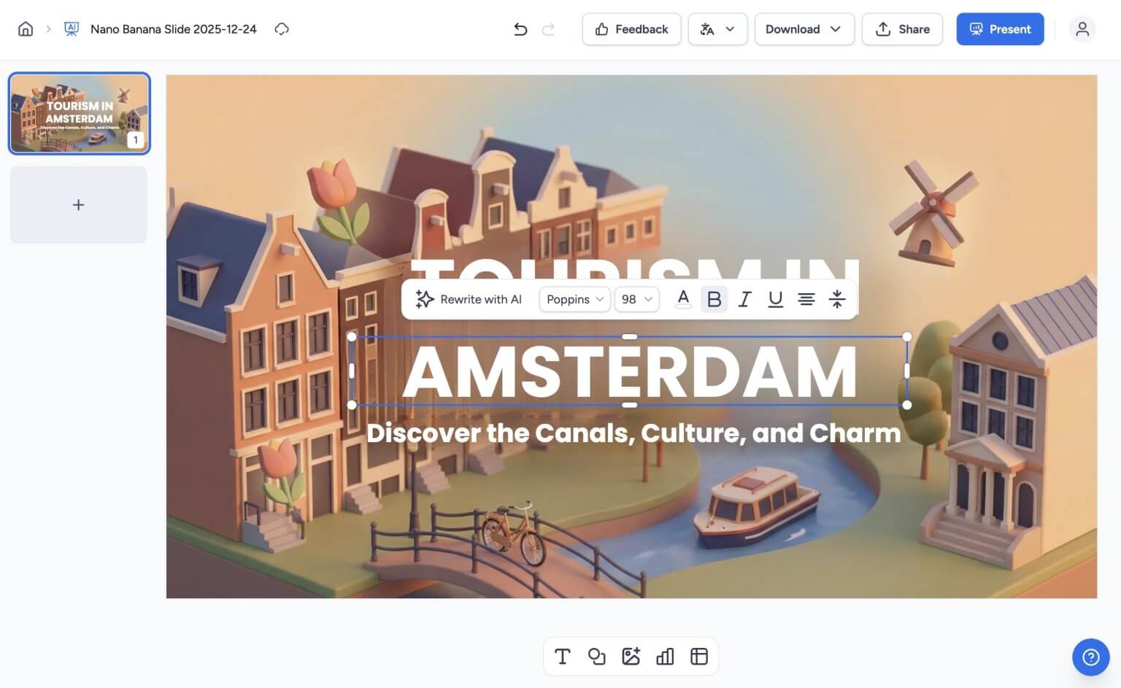
Task: Open the text color picker
Action: (683, 298)
